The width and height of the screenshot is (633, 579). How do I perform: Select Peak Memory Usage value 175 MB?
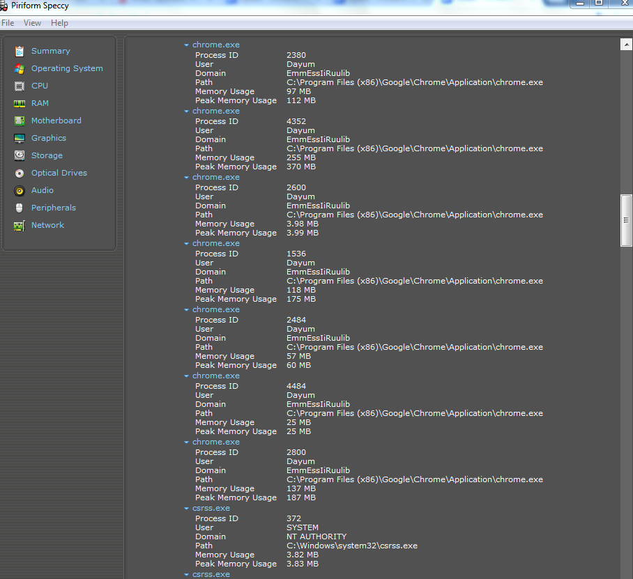301,299
